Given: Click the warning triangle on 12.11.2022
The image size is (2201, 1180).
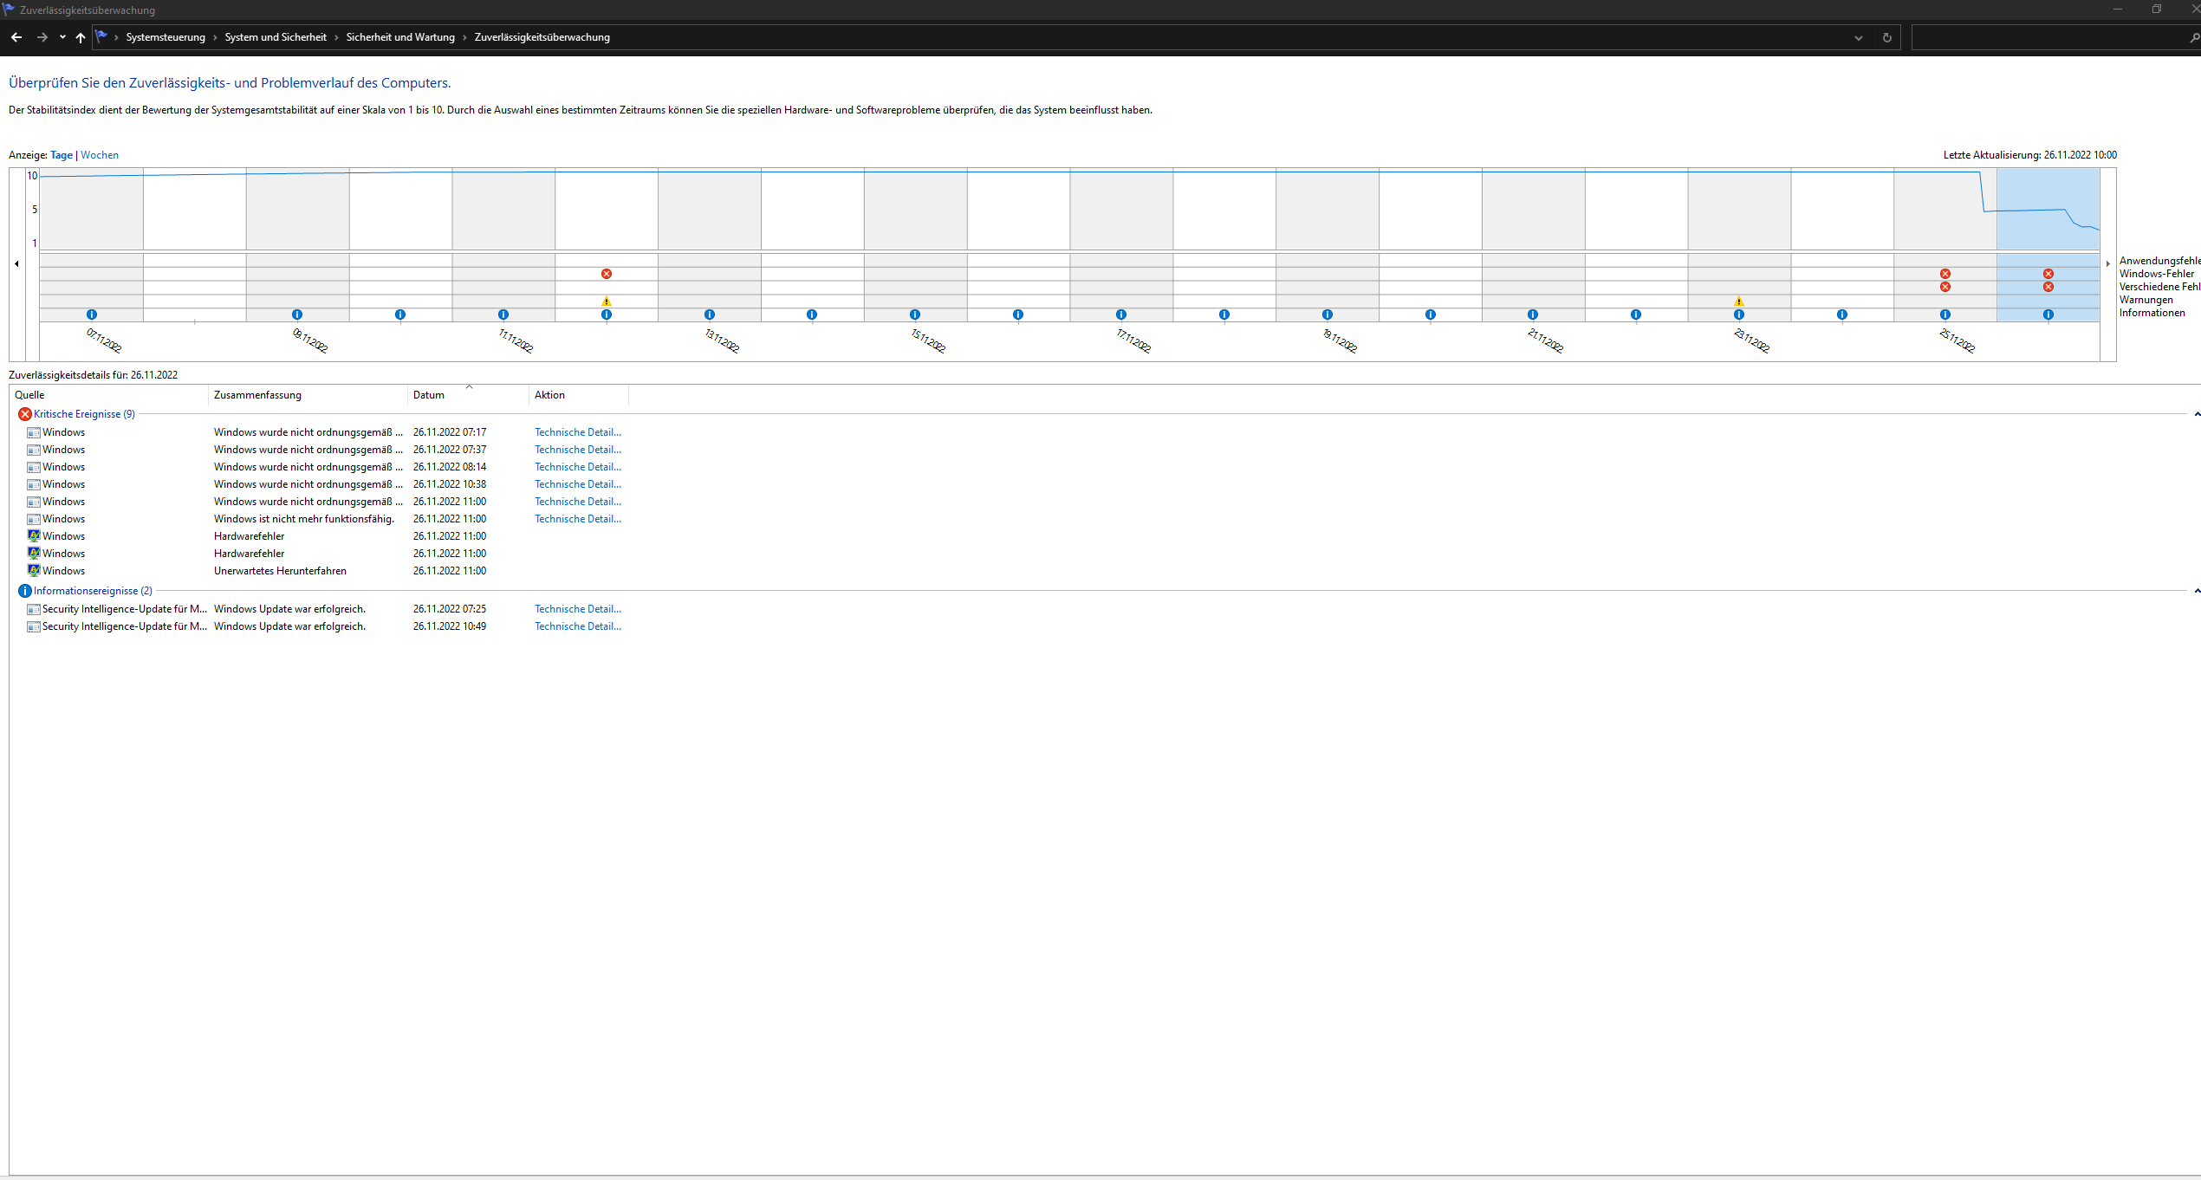Looking at the screenshot, I should 607,301.
